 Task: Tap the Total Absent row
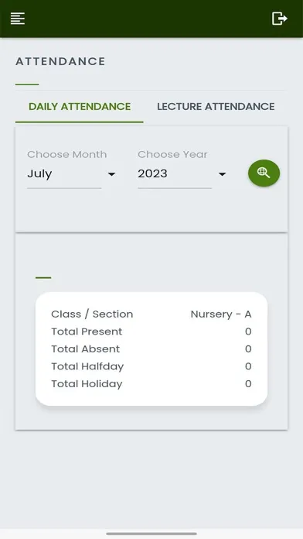coord(151,349)
